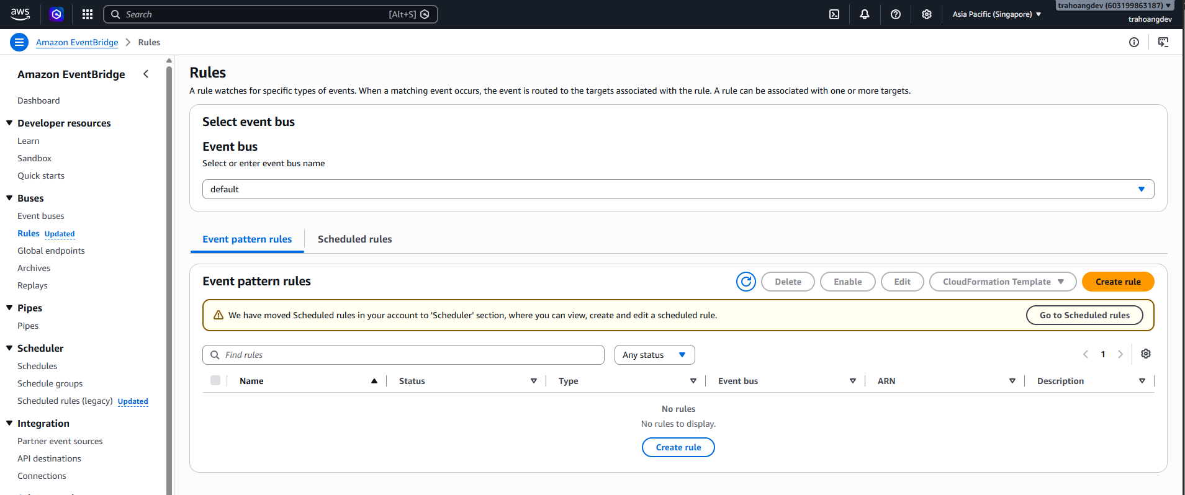
Task: Open Dashboard in the sidebar
Action: tap(38, 100)
